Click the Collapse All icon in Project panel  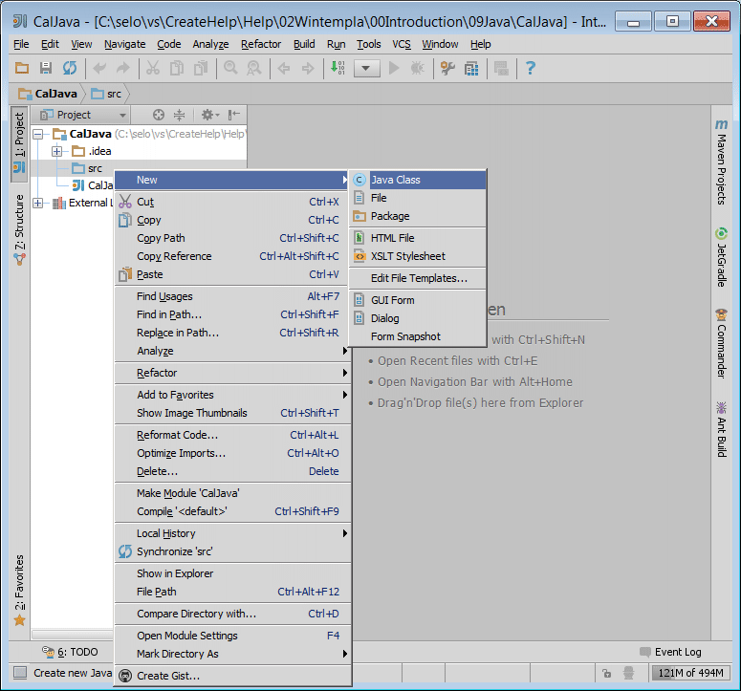[x=180, y=115]
